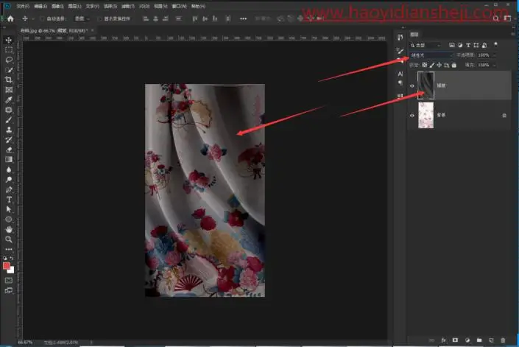Click the background white color swatch

click(12, 270)
